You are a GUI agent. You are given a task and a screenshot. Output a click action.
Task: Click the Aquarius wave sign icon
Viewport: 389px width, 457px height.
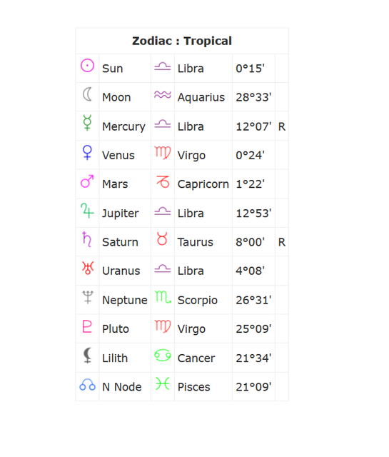(163, 94)
